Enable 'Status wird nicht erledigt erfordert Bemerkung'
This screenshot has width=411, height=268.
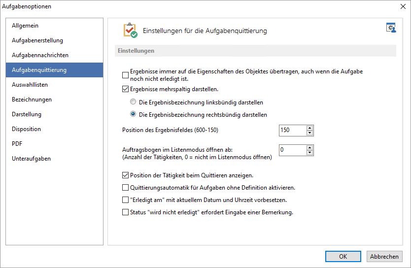click(x=125, y=212)
